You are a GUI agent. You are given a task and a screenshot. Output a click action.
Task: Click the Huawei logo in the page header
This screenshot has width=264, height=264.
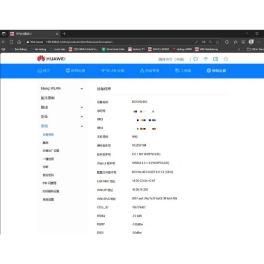[51, 58]
